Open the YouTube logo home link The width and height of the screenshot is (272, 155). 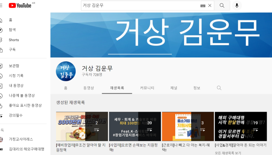click(20, 5)
